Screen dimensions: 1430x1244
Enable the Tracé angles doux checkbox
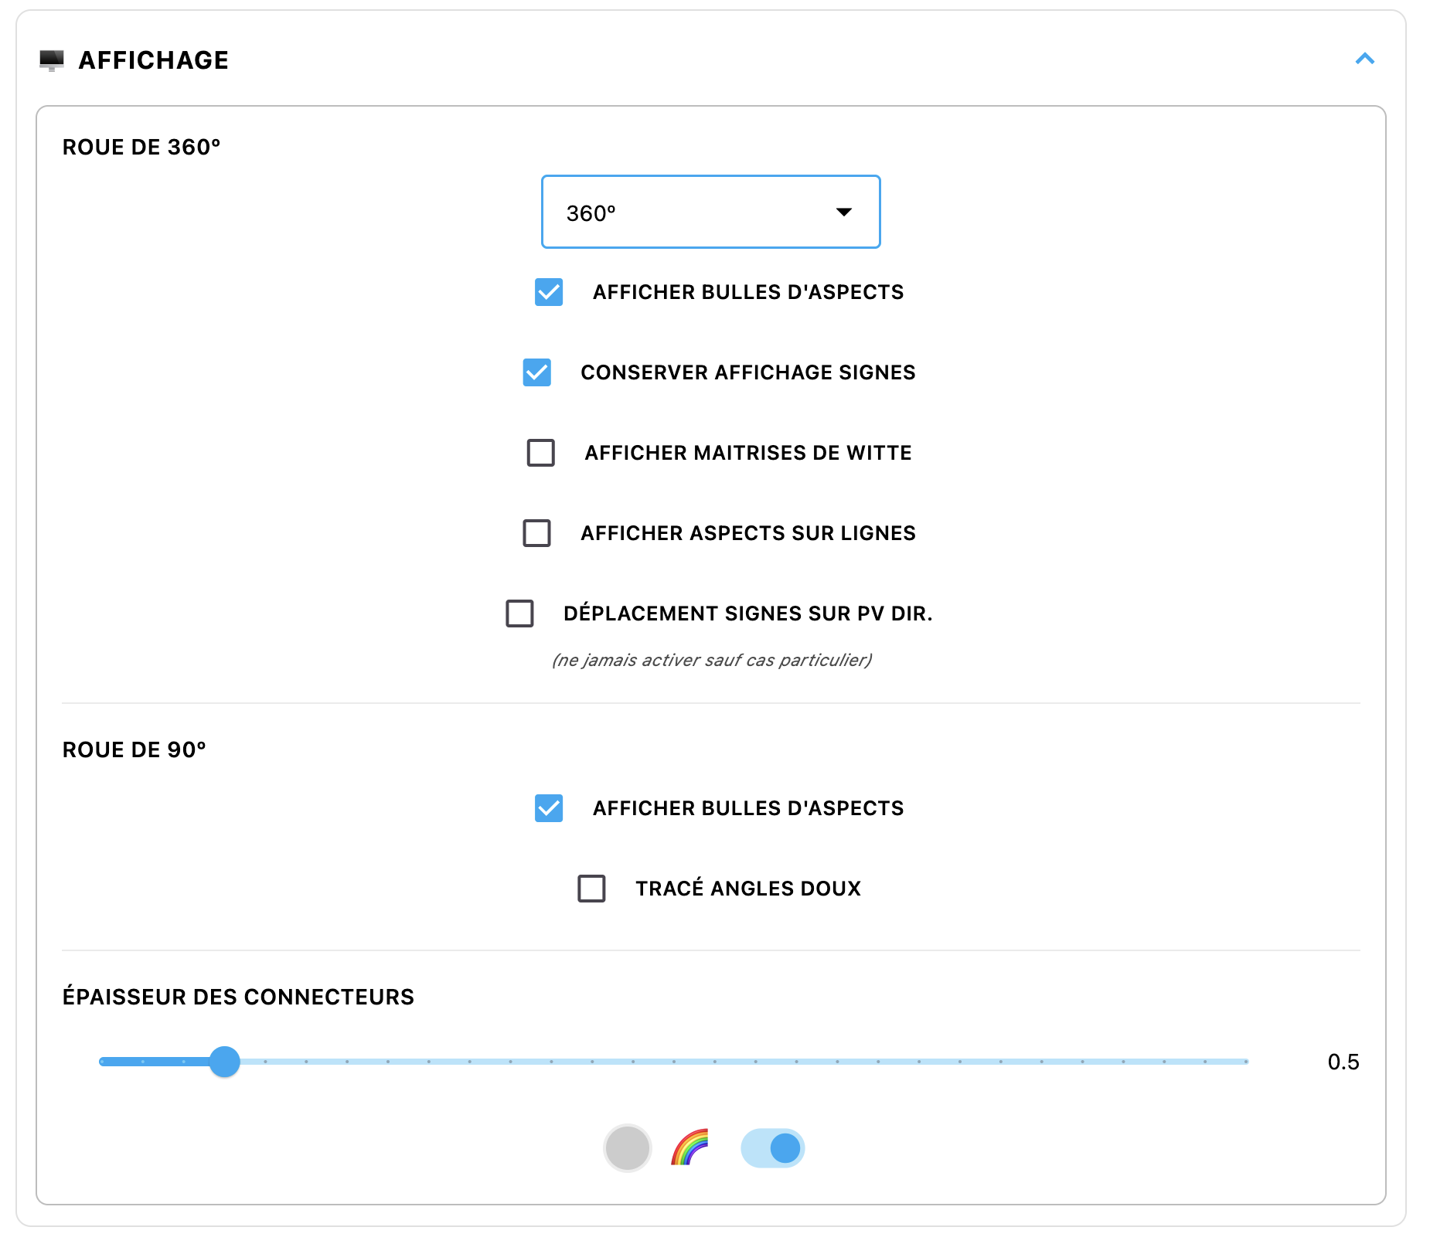click(x=592, y=889)
